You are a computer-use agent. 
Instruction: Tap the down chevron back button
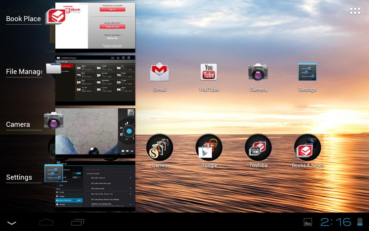11,223
